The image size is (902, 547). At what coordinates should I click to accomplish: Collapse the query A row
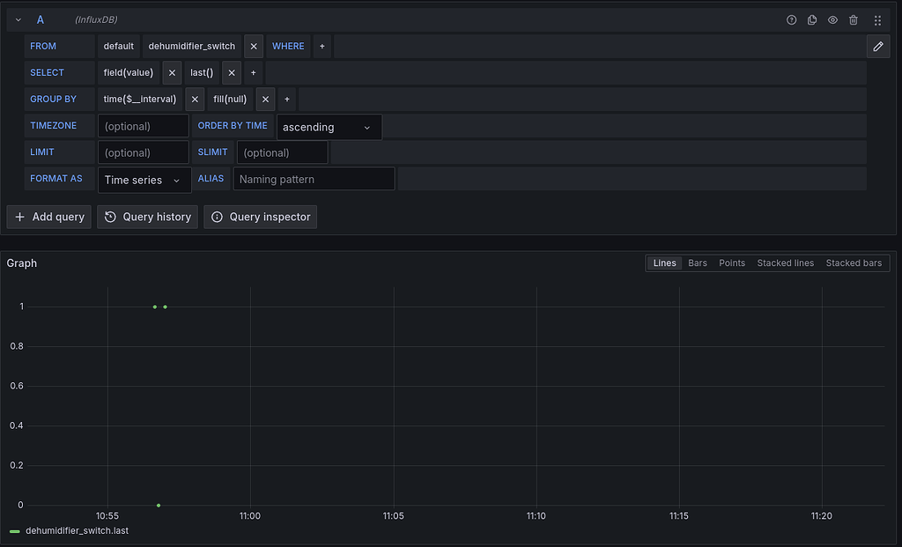pos(18,19)
